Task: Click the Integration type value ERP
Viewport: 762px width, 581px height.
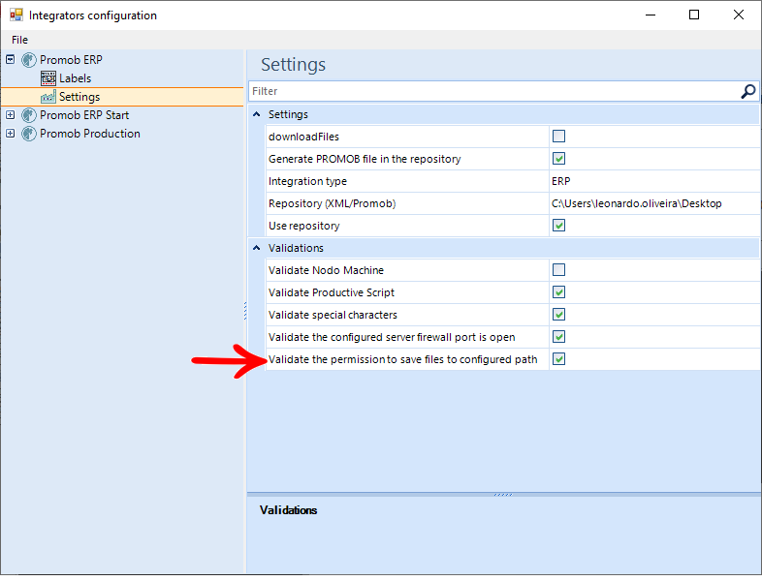Action: [x=560, y=181]
